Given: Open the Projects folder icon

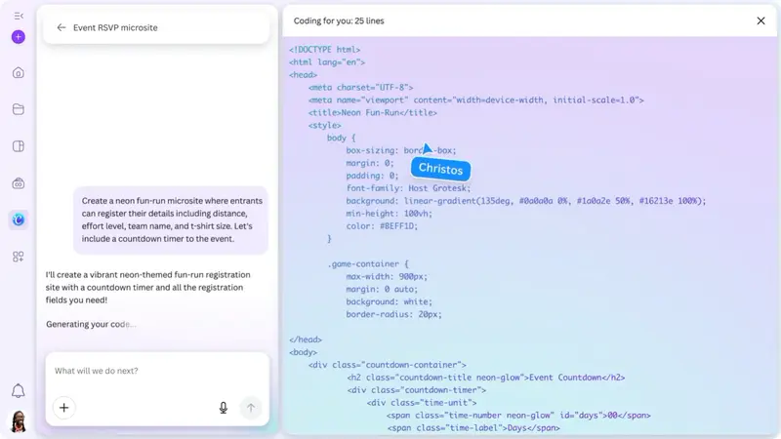Looking at the screenshot, I should (x=19, y=109).
